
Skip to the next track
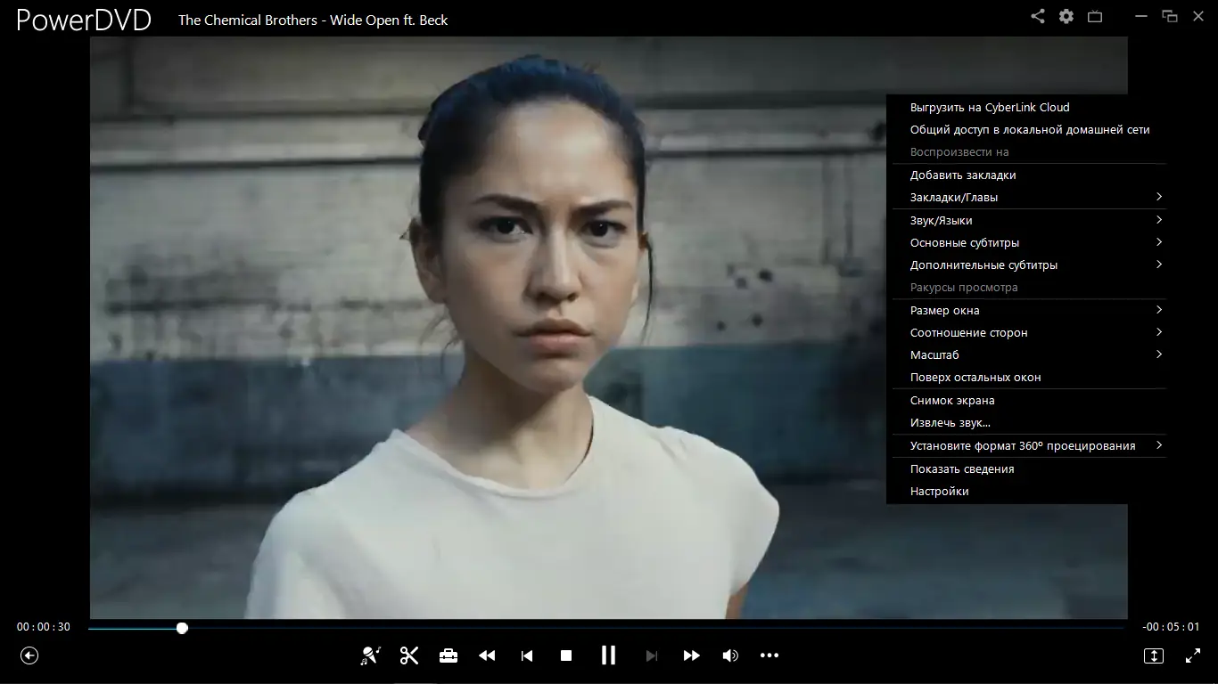tap(652, 655)
